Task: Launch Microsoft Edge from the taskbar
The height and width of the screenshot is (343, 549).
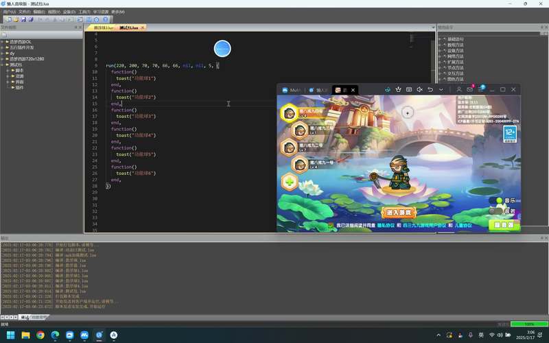Action: pyautogui.click(x=55, y=335)
